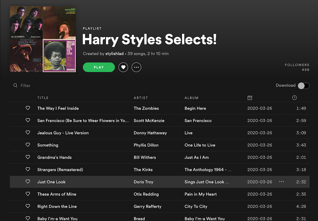Heart the These Arms of Mine track

click(x=28, y=194)
